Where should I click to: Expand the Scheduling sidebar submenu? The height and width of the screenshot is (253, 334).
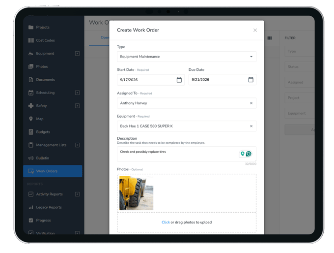point(77,93)
